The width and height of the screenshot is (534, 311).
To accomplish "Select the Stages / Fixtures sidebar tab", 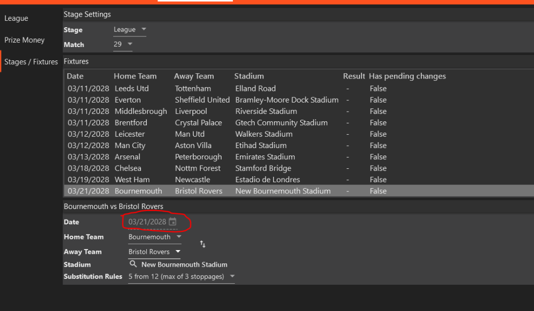I will 31,62.
